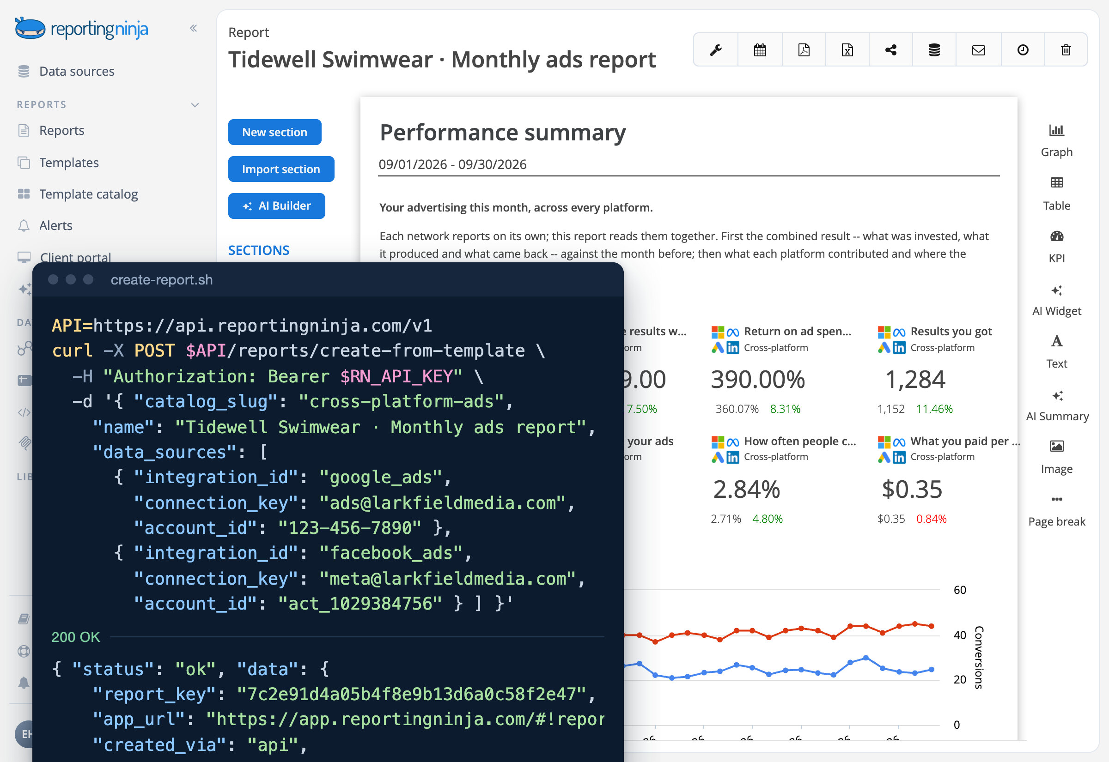The height and width of the screenshot is (762, 1109).
Task: Add a Table widget
Action: pyautogui.click(x=1056, y=194)
